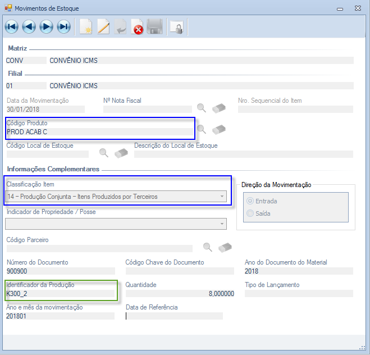Clear Código Produto with eraser icon

point(219,130)
